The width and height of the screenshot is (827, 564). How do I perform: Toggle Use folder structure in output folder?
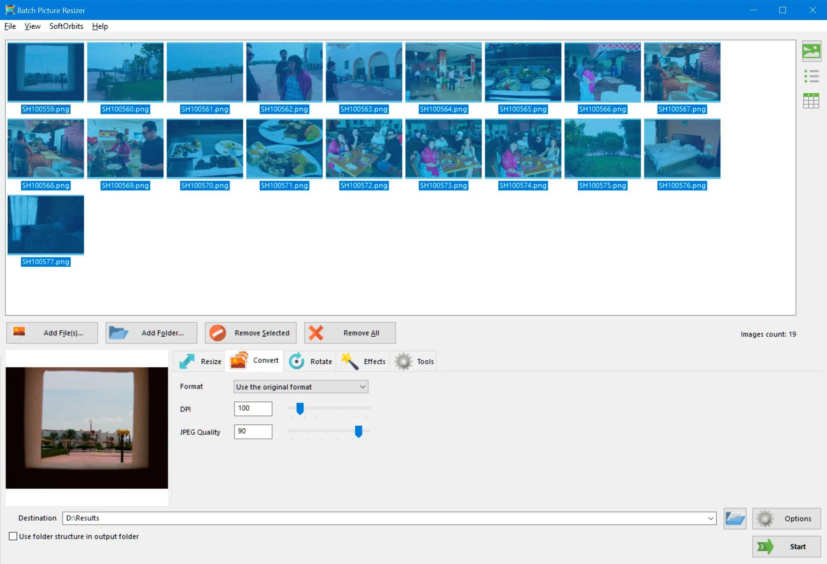tap(12, 536)
